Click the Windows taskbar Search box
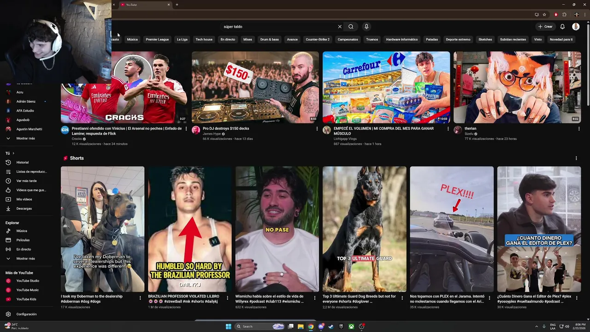The width and height of the screenshot is (590, 332). pos(260,326)
